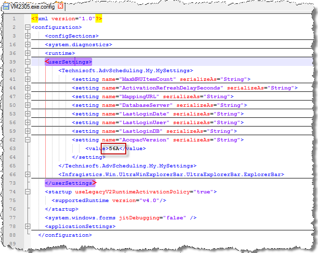Click the closing /userSettings tag
The image size is (318, 253).
(x=70, y=183)
